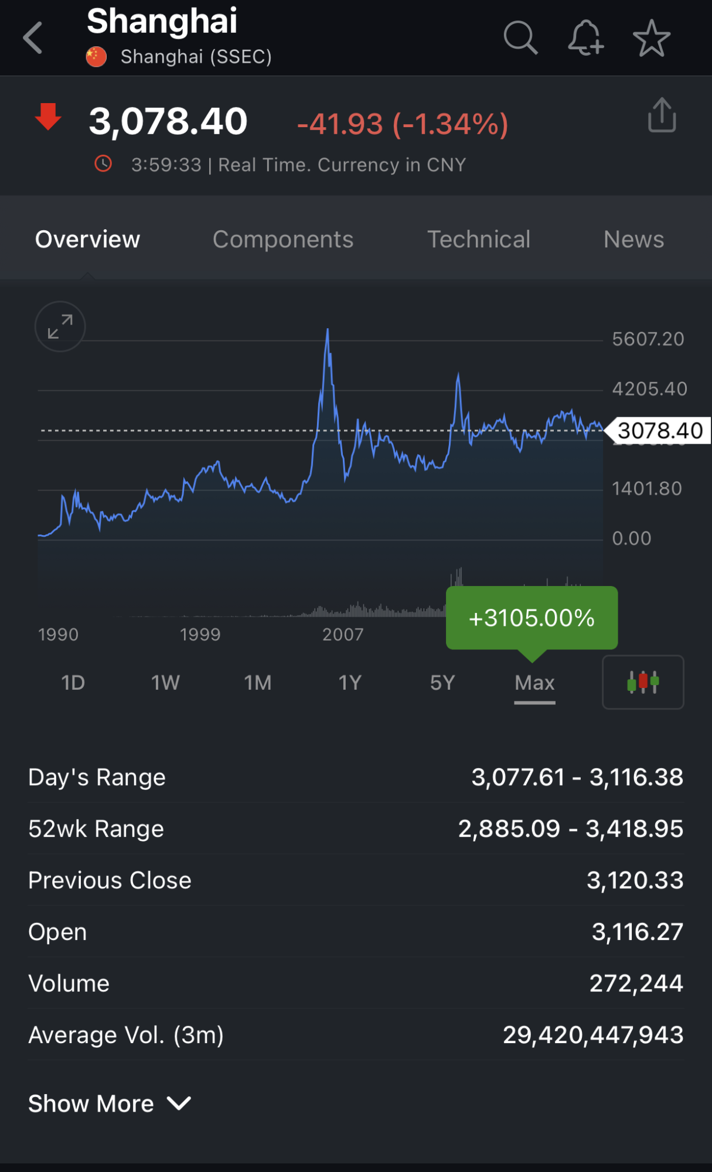Tap the 2007 label on the time axis
712x1172 pixels.
(x=343, y=634)
